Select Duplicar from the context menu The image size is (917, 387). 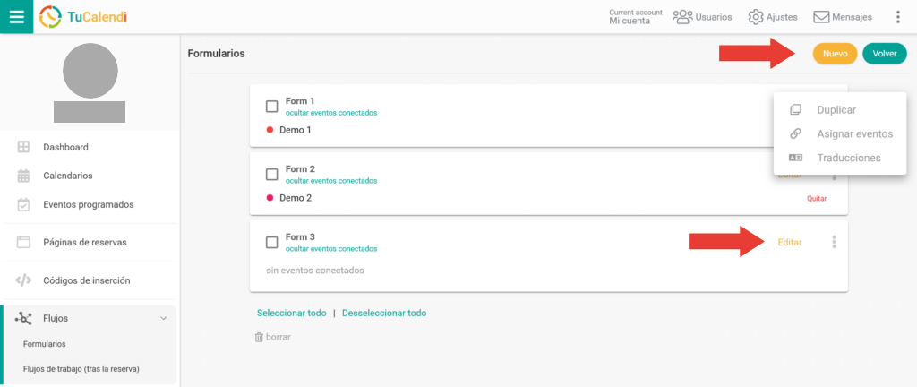click(x=836, y=110)
